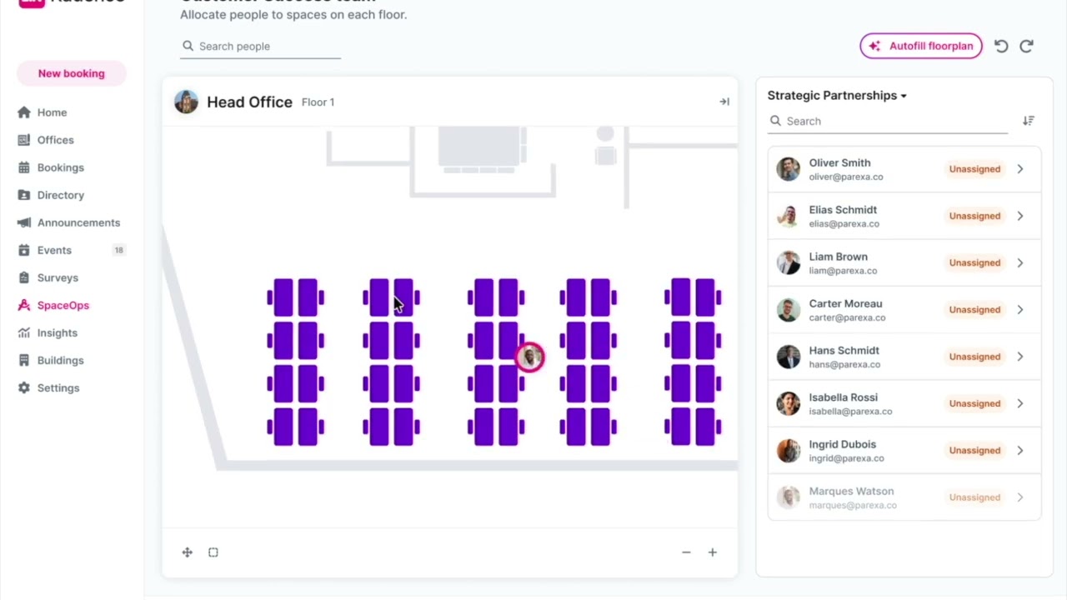This screenshot has width=1067, height=600.
Task: Click carter@parexa.co email text
Action: 847,317
